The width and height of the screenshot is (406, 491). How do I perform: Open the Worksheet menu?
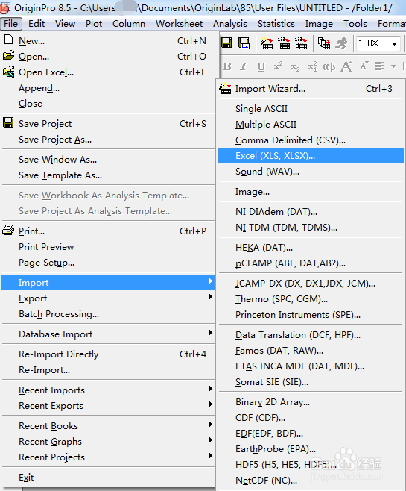click(179, 24)
